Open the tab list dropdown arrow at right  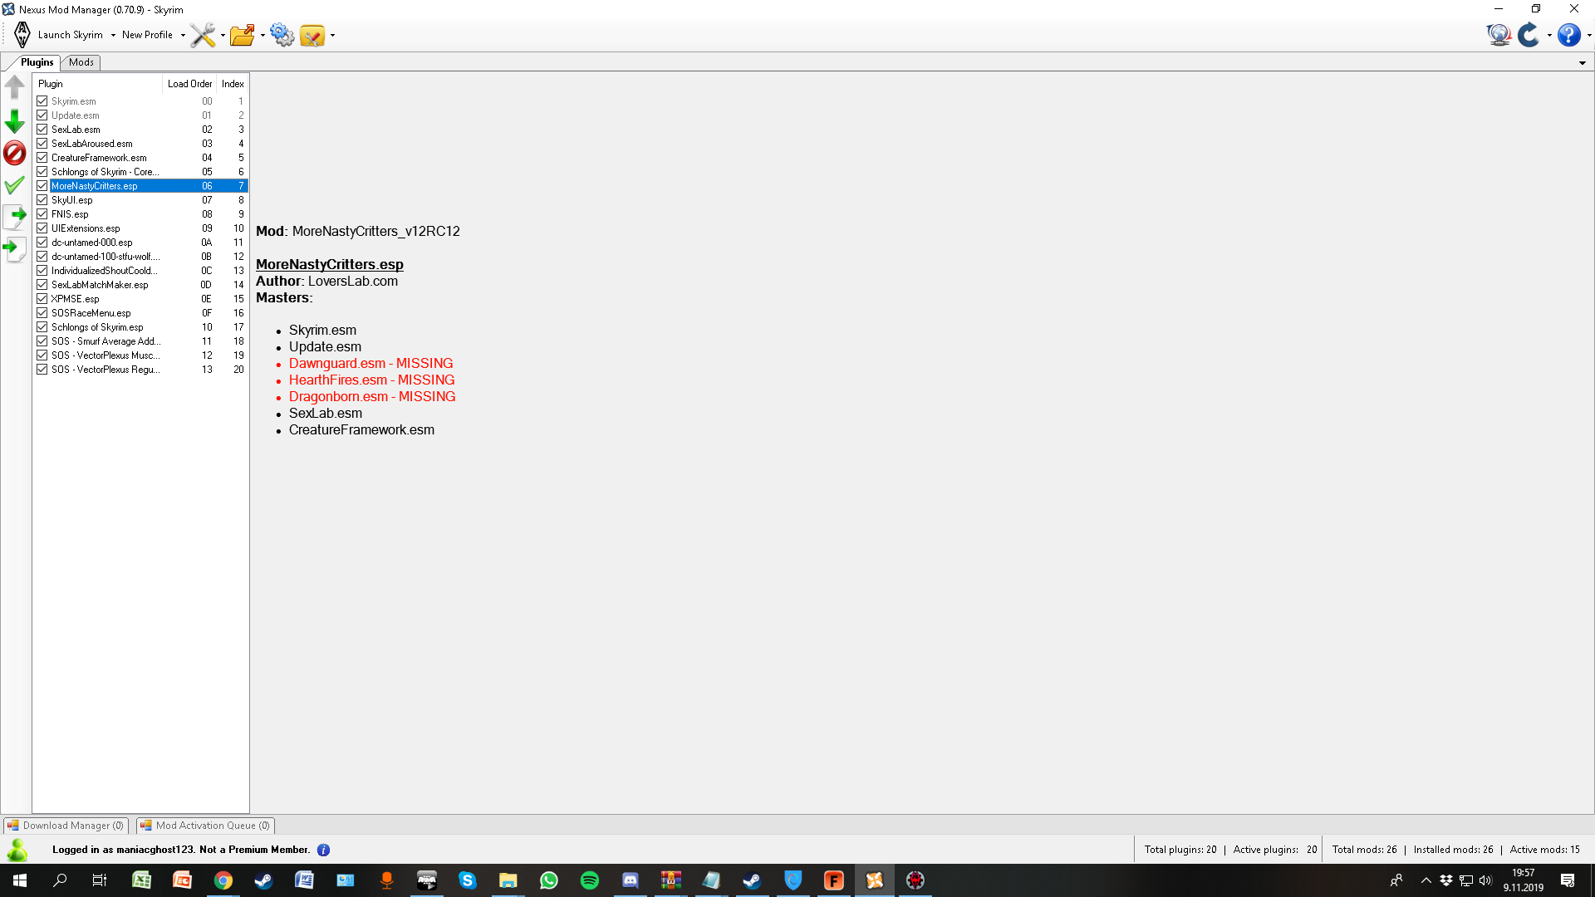point(1583,63)
